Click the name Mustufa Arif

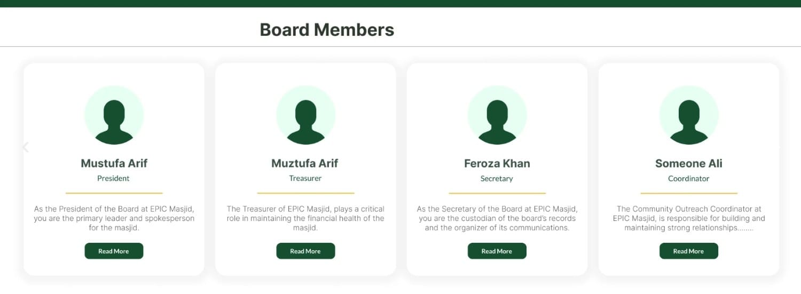114,163
